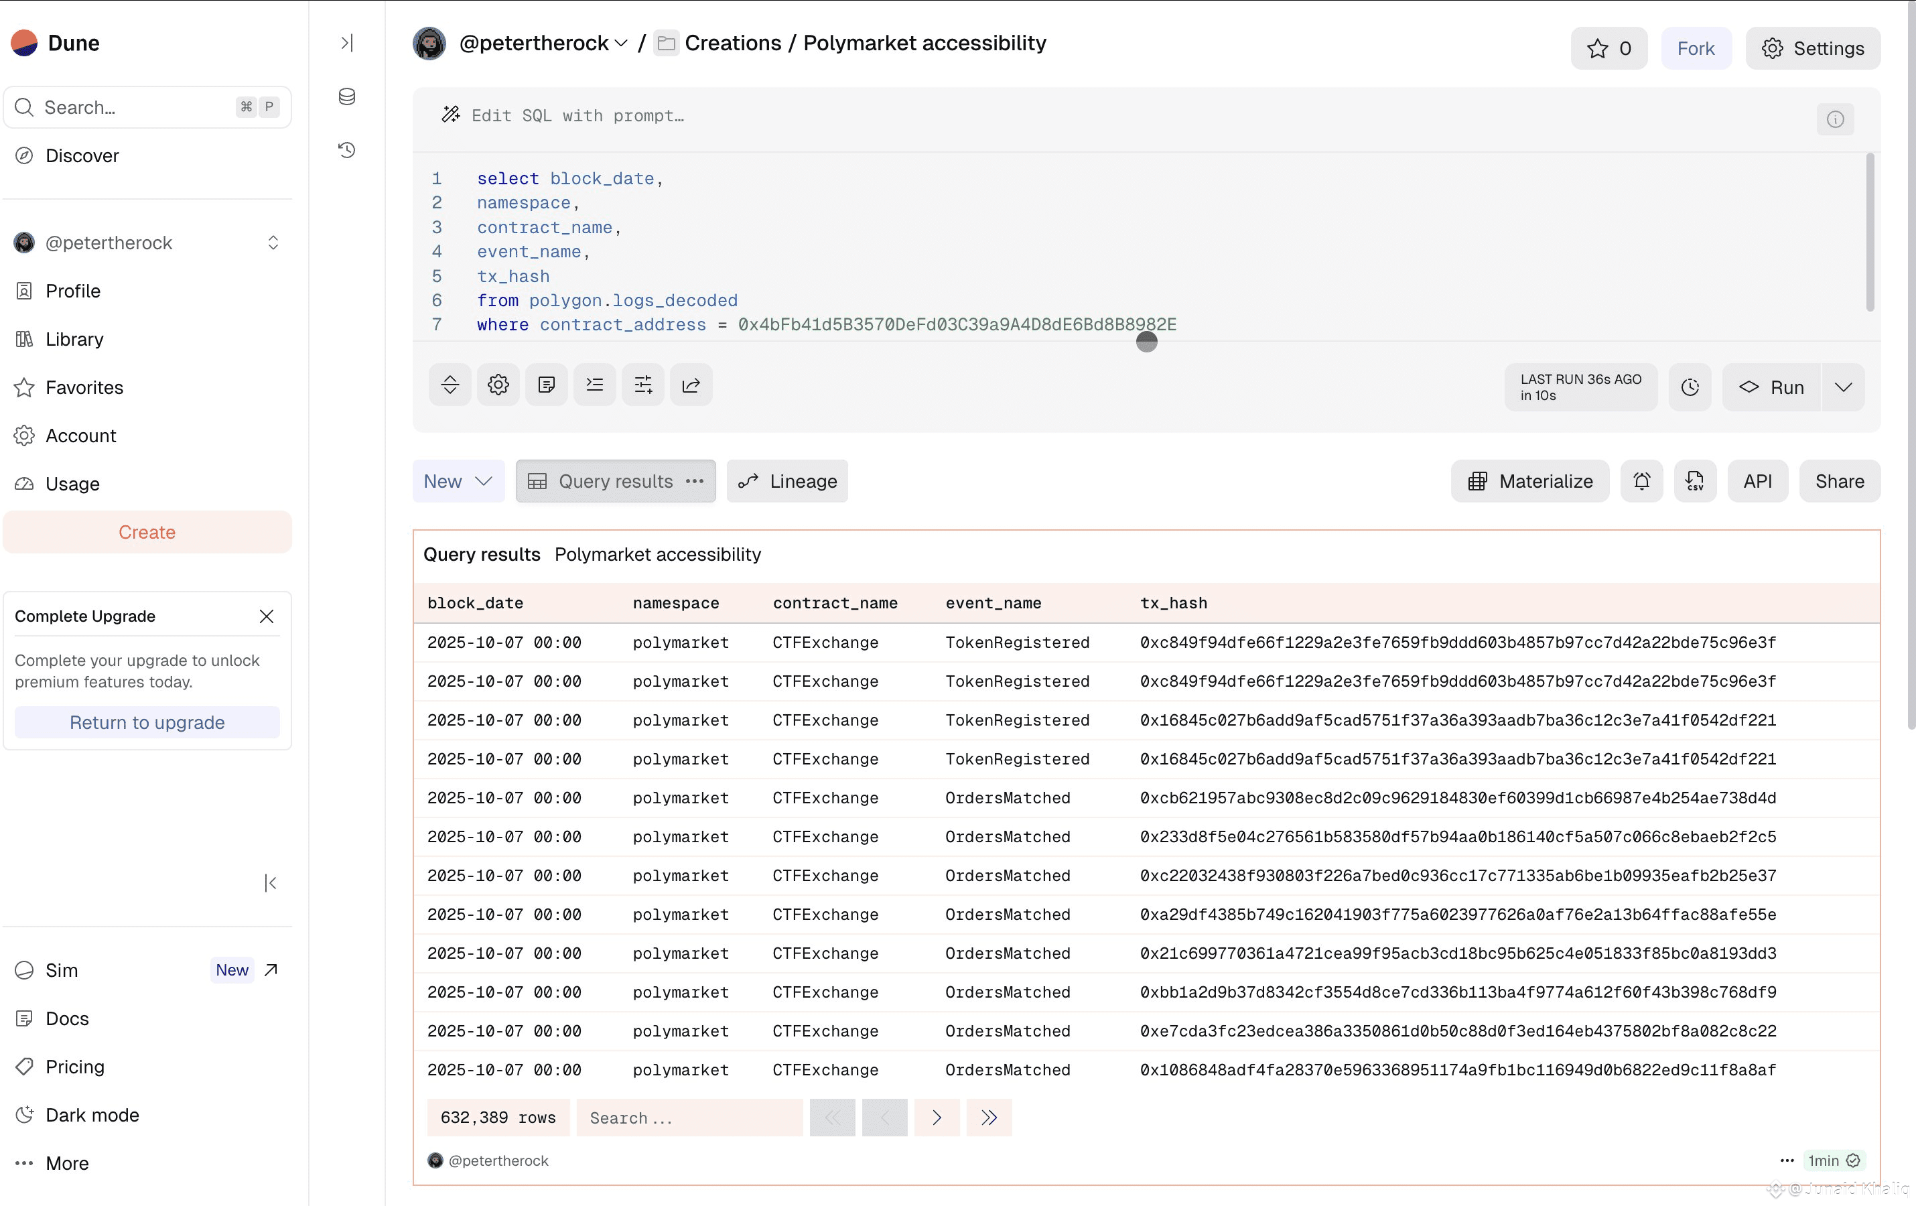The height and width of the screenshot is (1206, 1916).
Task: Click Return to upgrade link
Action: (147, 722)
